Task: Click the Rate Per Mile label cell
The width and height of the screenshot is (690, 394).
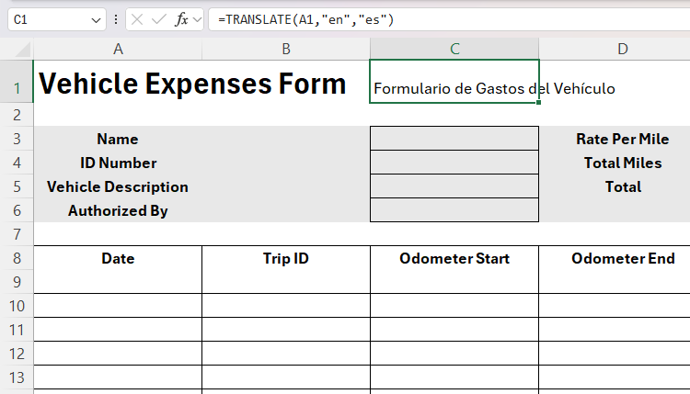Action: (x=622, y=139)
